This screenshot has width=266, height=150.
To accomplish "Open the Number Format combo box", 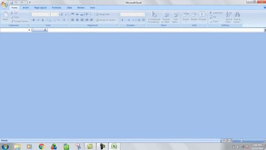I will (133, 15).
